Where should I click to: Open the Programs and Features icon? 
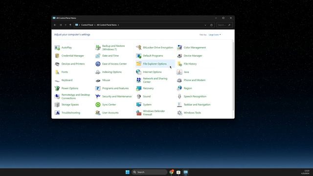coord(98,88)
